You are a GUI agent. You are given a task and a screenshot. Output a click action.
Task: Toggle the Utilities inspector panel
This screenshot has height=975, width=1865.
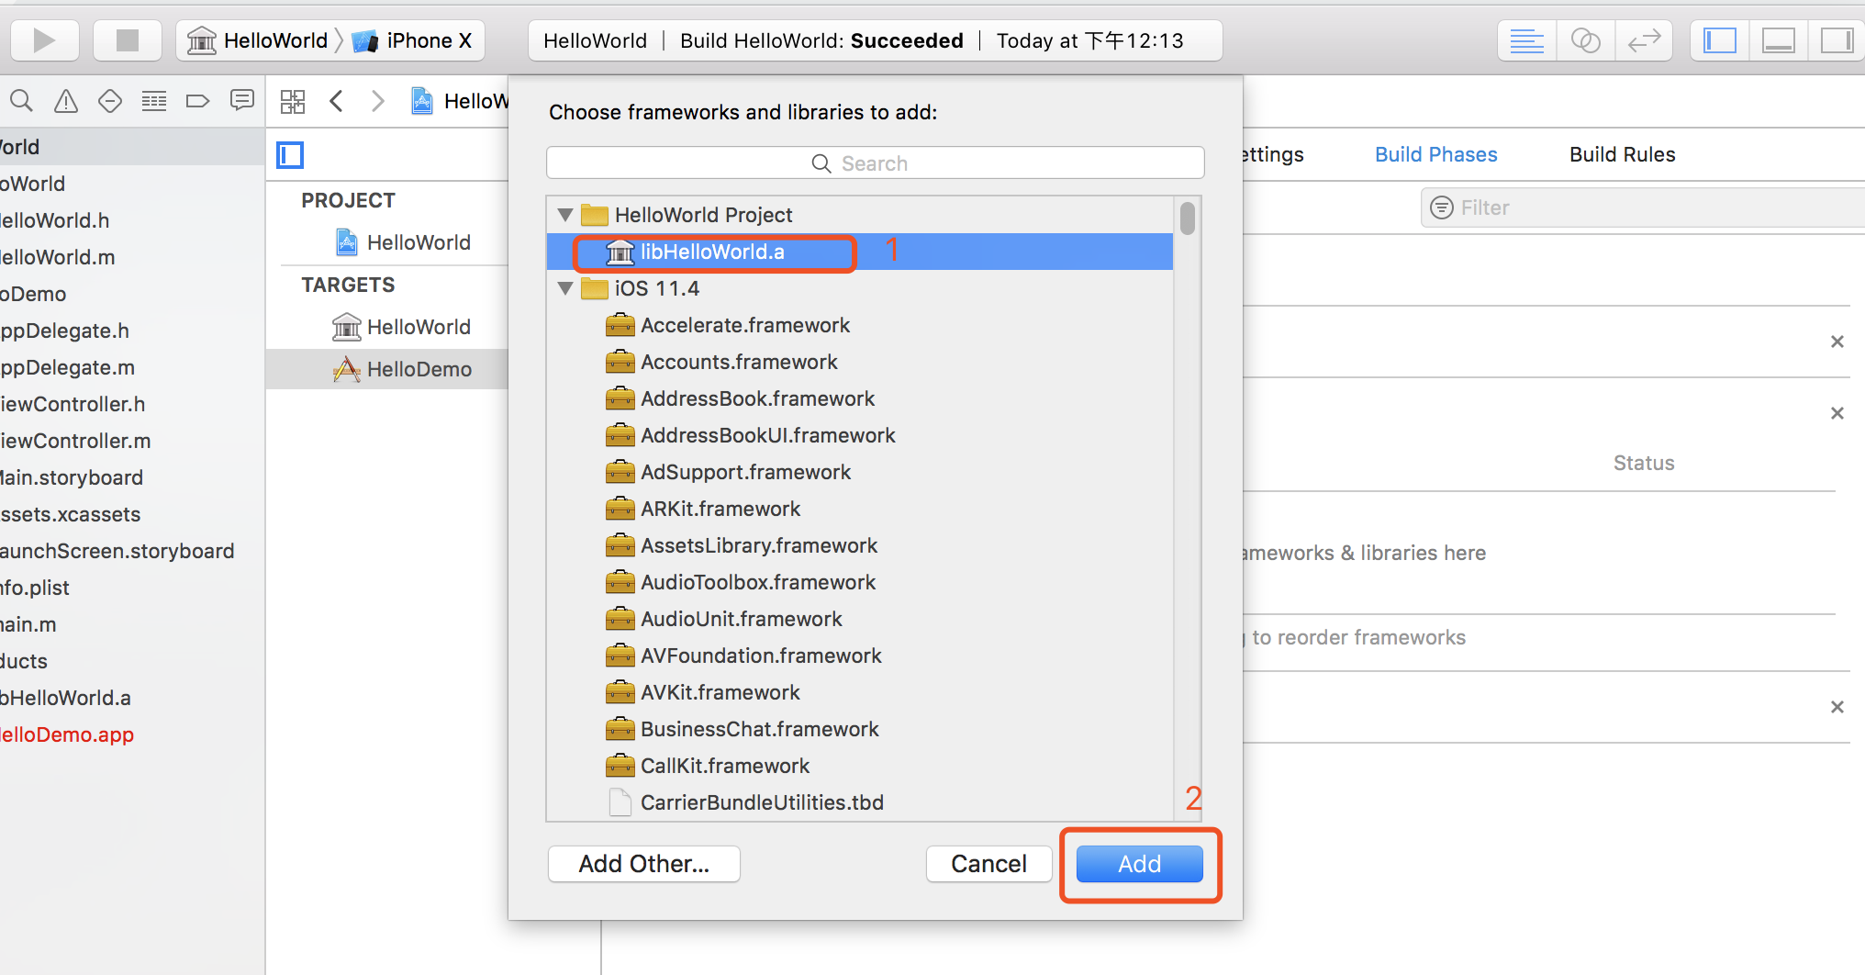click(x=1837, y=40)
